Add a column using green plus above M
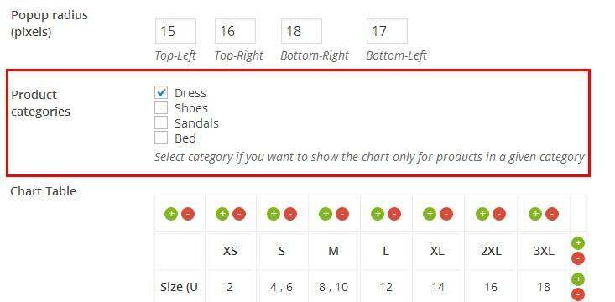Image resolution: width=615 pixels, height=302 pixels. [x=326, y=214]
